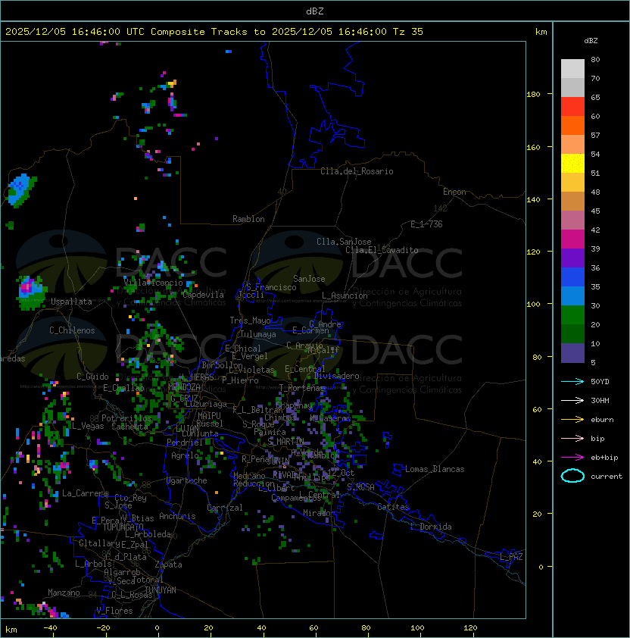The image size is (630, 638).
Task: Click the cyan 50YD arrow in legend
Action: point(572,381)
